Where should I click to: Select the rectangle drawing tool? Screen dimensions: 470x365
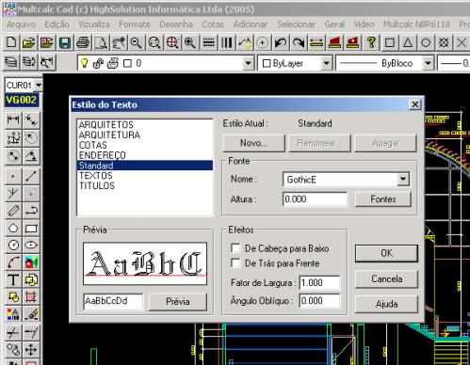click(x=31, y=229)
